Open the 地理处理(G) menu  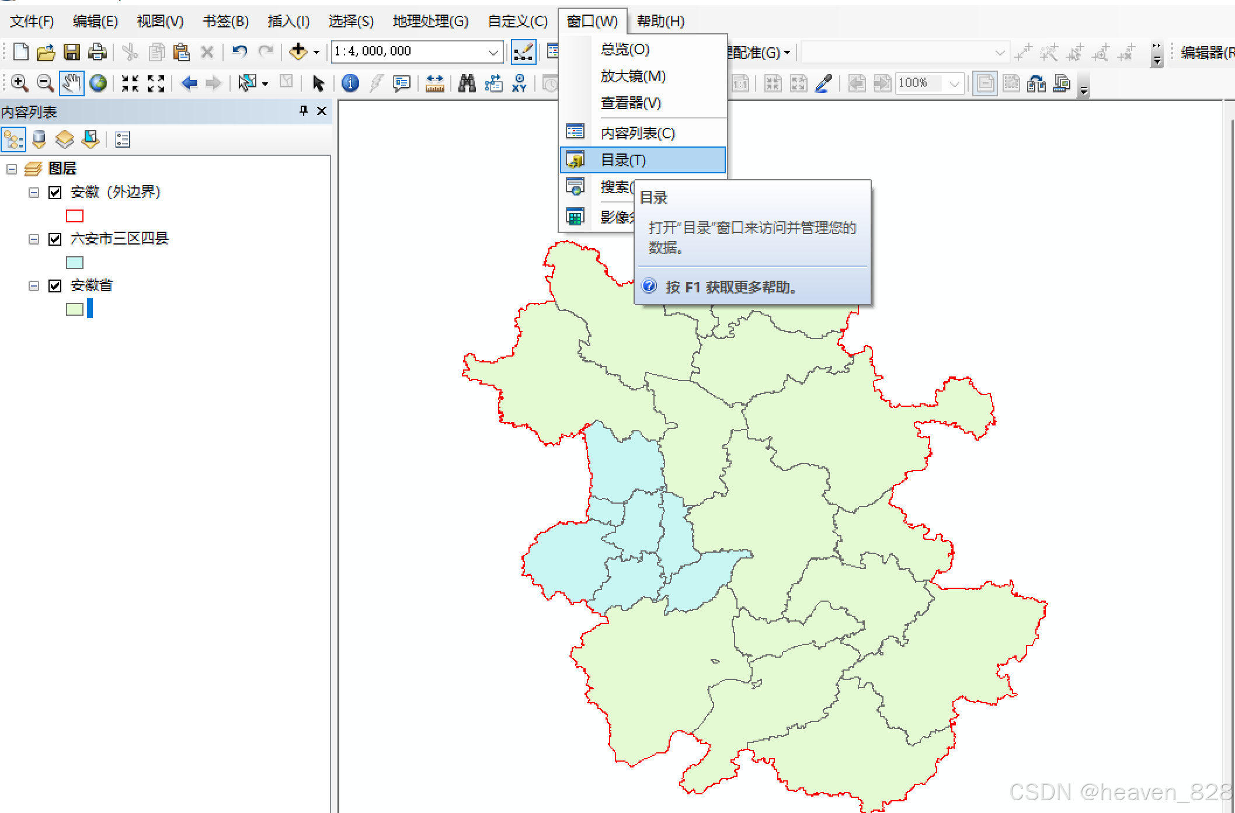(430, 22)
